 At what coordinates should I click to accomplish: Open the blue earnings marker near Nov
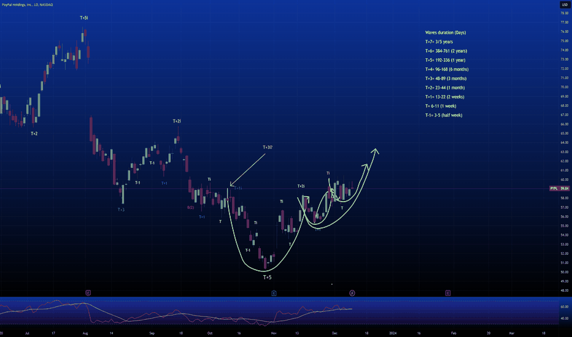click(x=274, y=293)
